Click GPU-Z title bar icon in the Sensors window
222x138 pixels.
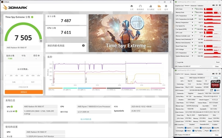(176, 2)
